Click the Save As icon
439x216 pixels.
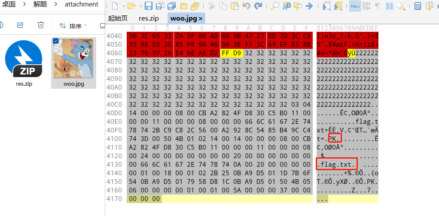[x=160, y=6]
